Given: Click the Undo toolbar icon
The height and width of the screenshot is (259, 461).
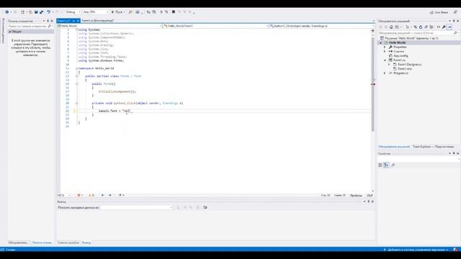Looking at the screenshot, I should pos(48,12).
